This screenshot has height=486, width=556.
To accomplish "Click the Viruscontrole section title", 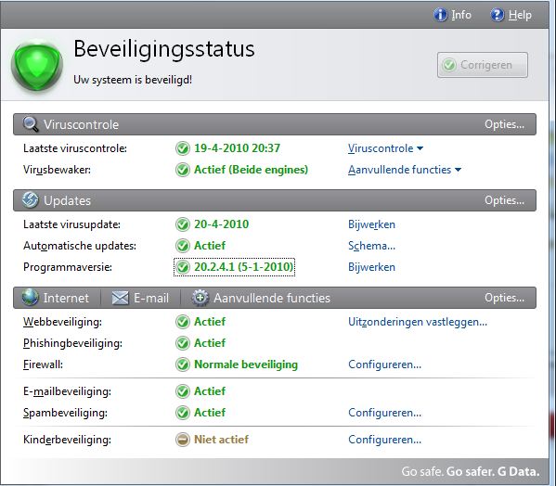I will tap(81, 124).
